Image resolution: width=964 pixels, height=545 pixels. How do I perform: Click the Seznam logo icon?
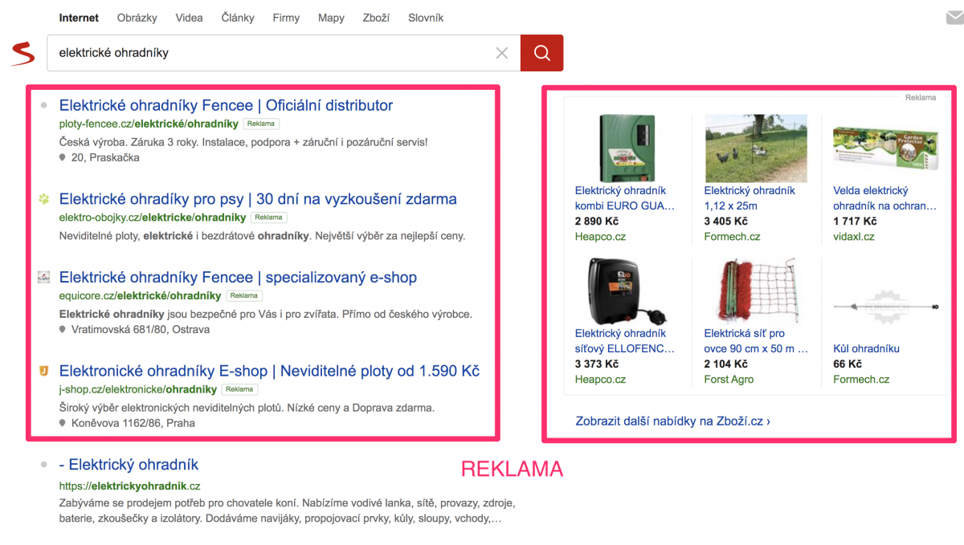point(23,54)
